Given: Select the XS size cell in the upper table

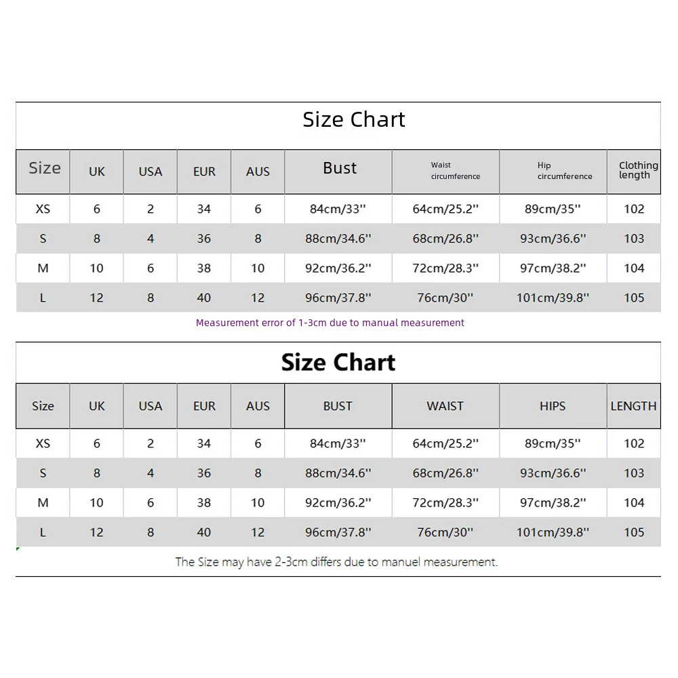Looking at the screenshot, I should [x=43, y=210].
